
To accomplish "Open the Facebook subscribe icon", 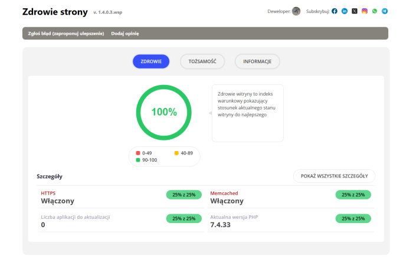I will tap(335, 11).
